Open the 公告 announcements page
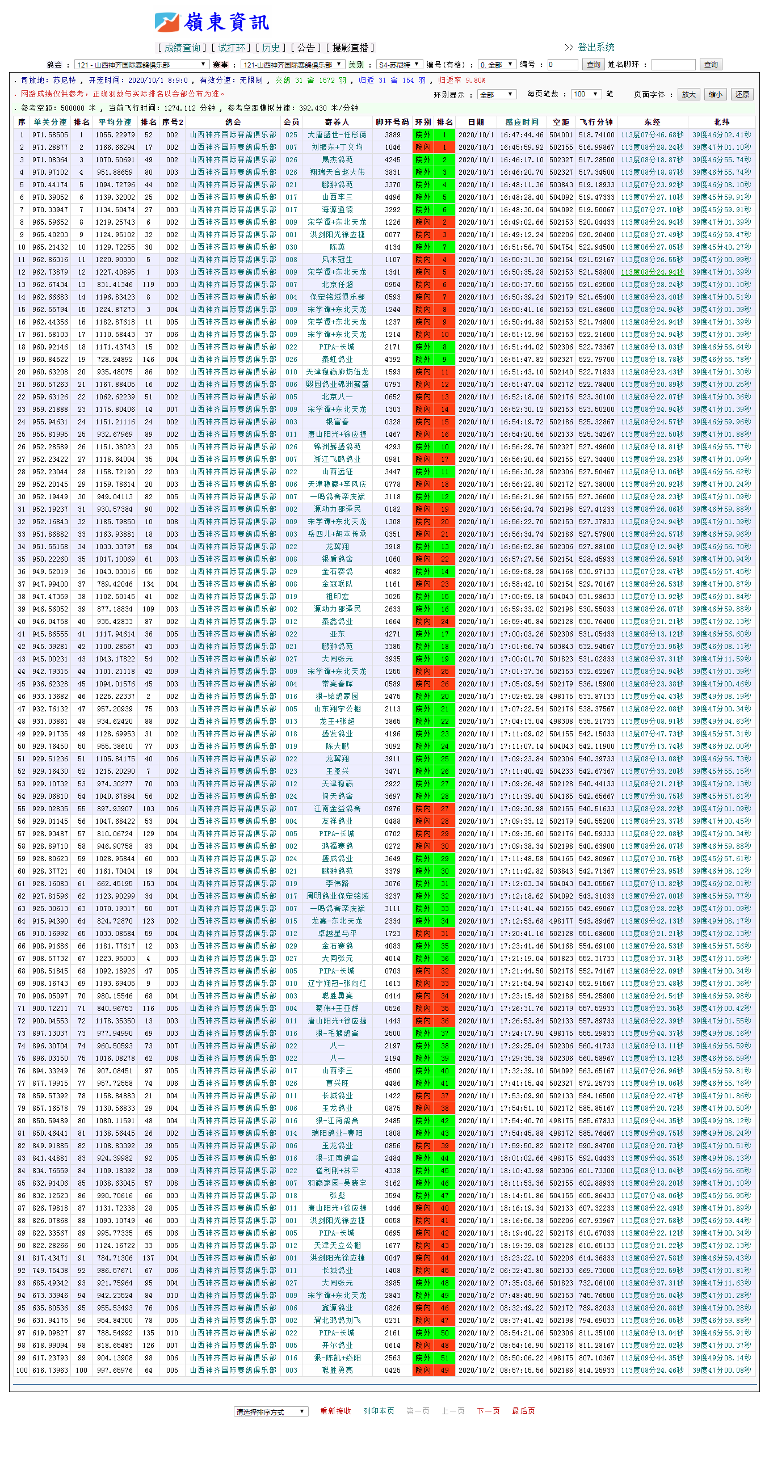The width and height of the screenshot is (769, 1467). (306, 48)
